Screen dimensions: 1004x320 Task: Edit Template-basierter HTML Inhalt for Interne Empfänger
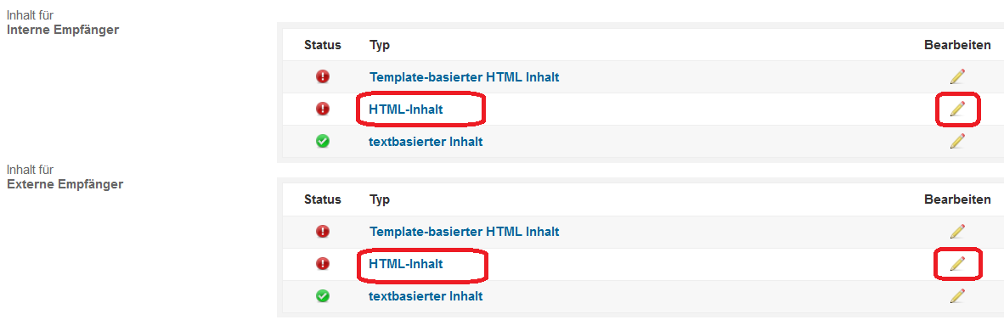click(x=957, y=76)
